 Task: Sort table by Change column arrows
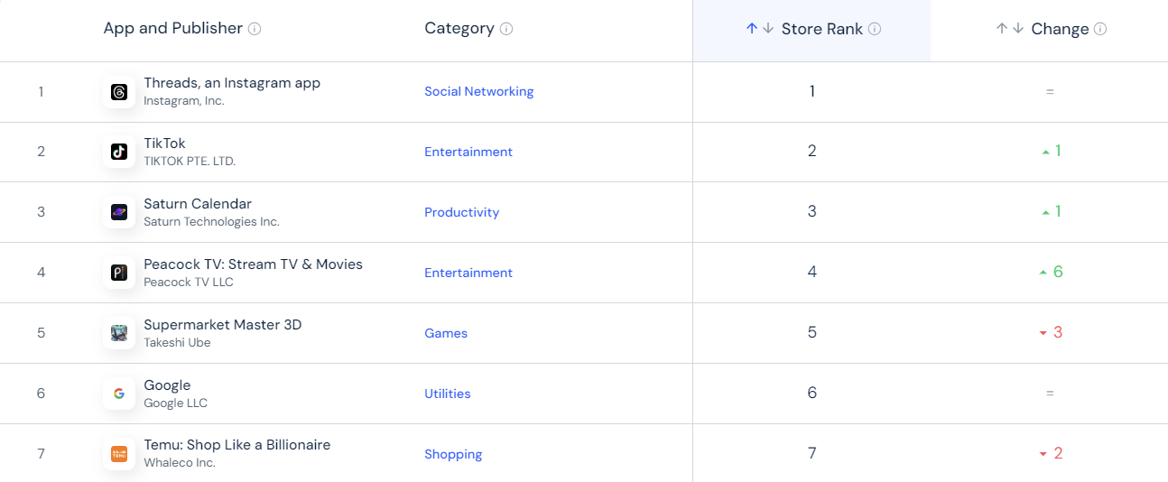[1010, 29]
